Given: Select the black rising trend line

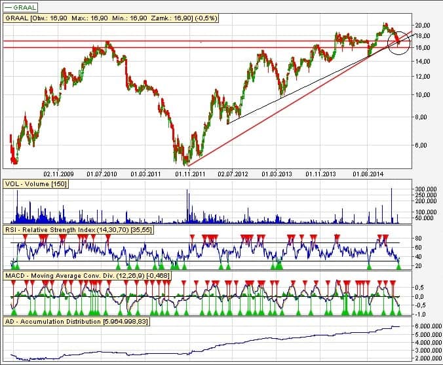Looking at the screenshot, I should (295, 90).
